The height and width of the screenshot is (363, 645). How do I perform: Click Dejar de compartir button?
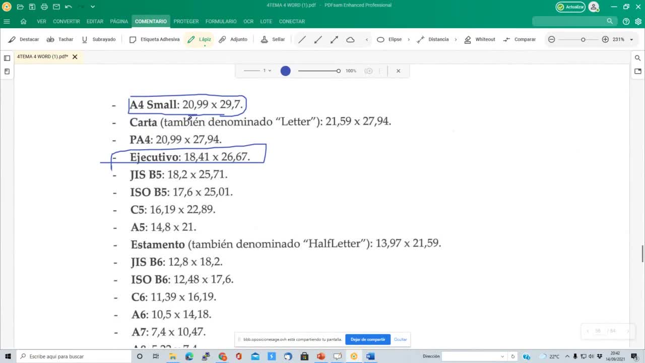click(x=368, y=339)
